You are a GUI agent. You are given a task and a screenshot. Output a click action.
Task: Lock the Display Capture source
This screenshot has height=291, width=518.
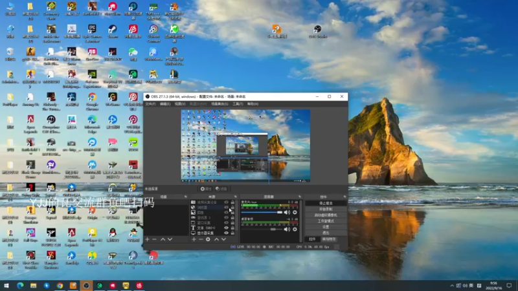[232, 233]
